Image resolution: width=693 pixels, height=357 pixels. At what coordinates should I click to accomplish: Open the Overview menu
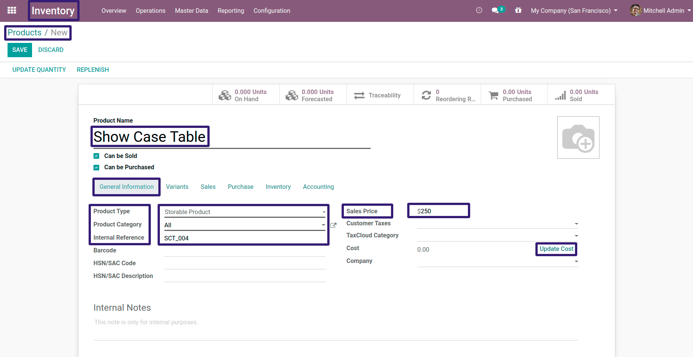click(114, 11)
